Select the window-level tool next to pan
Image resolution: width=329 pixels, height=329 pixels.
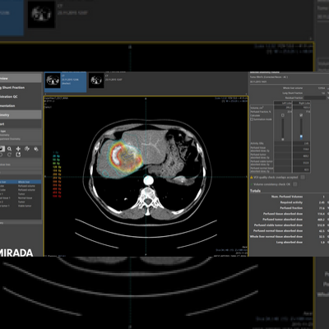tap(27, 149)
